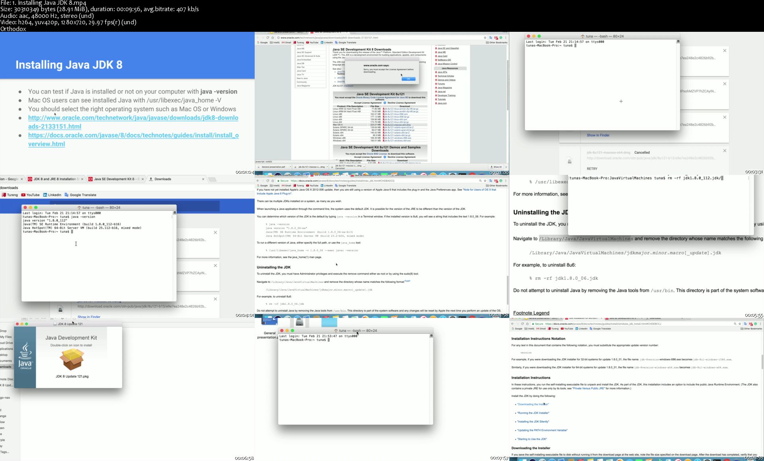
Task: Select Decline License Agreement for Kit 8u121
Action: click(385, 103)
